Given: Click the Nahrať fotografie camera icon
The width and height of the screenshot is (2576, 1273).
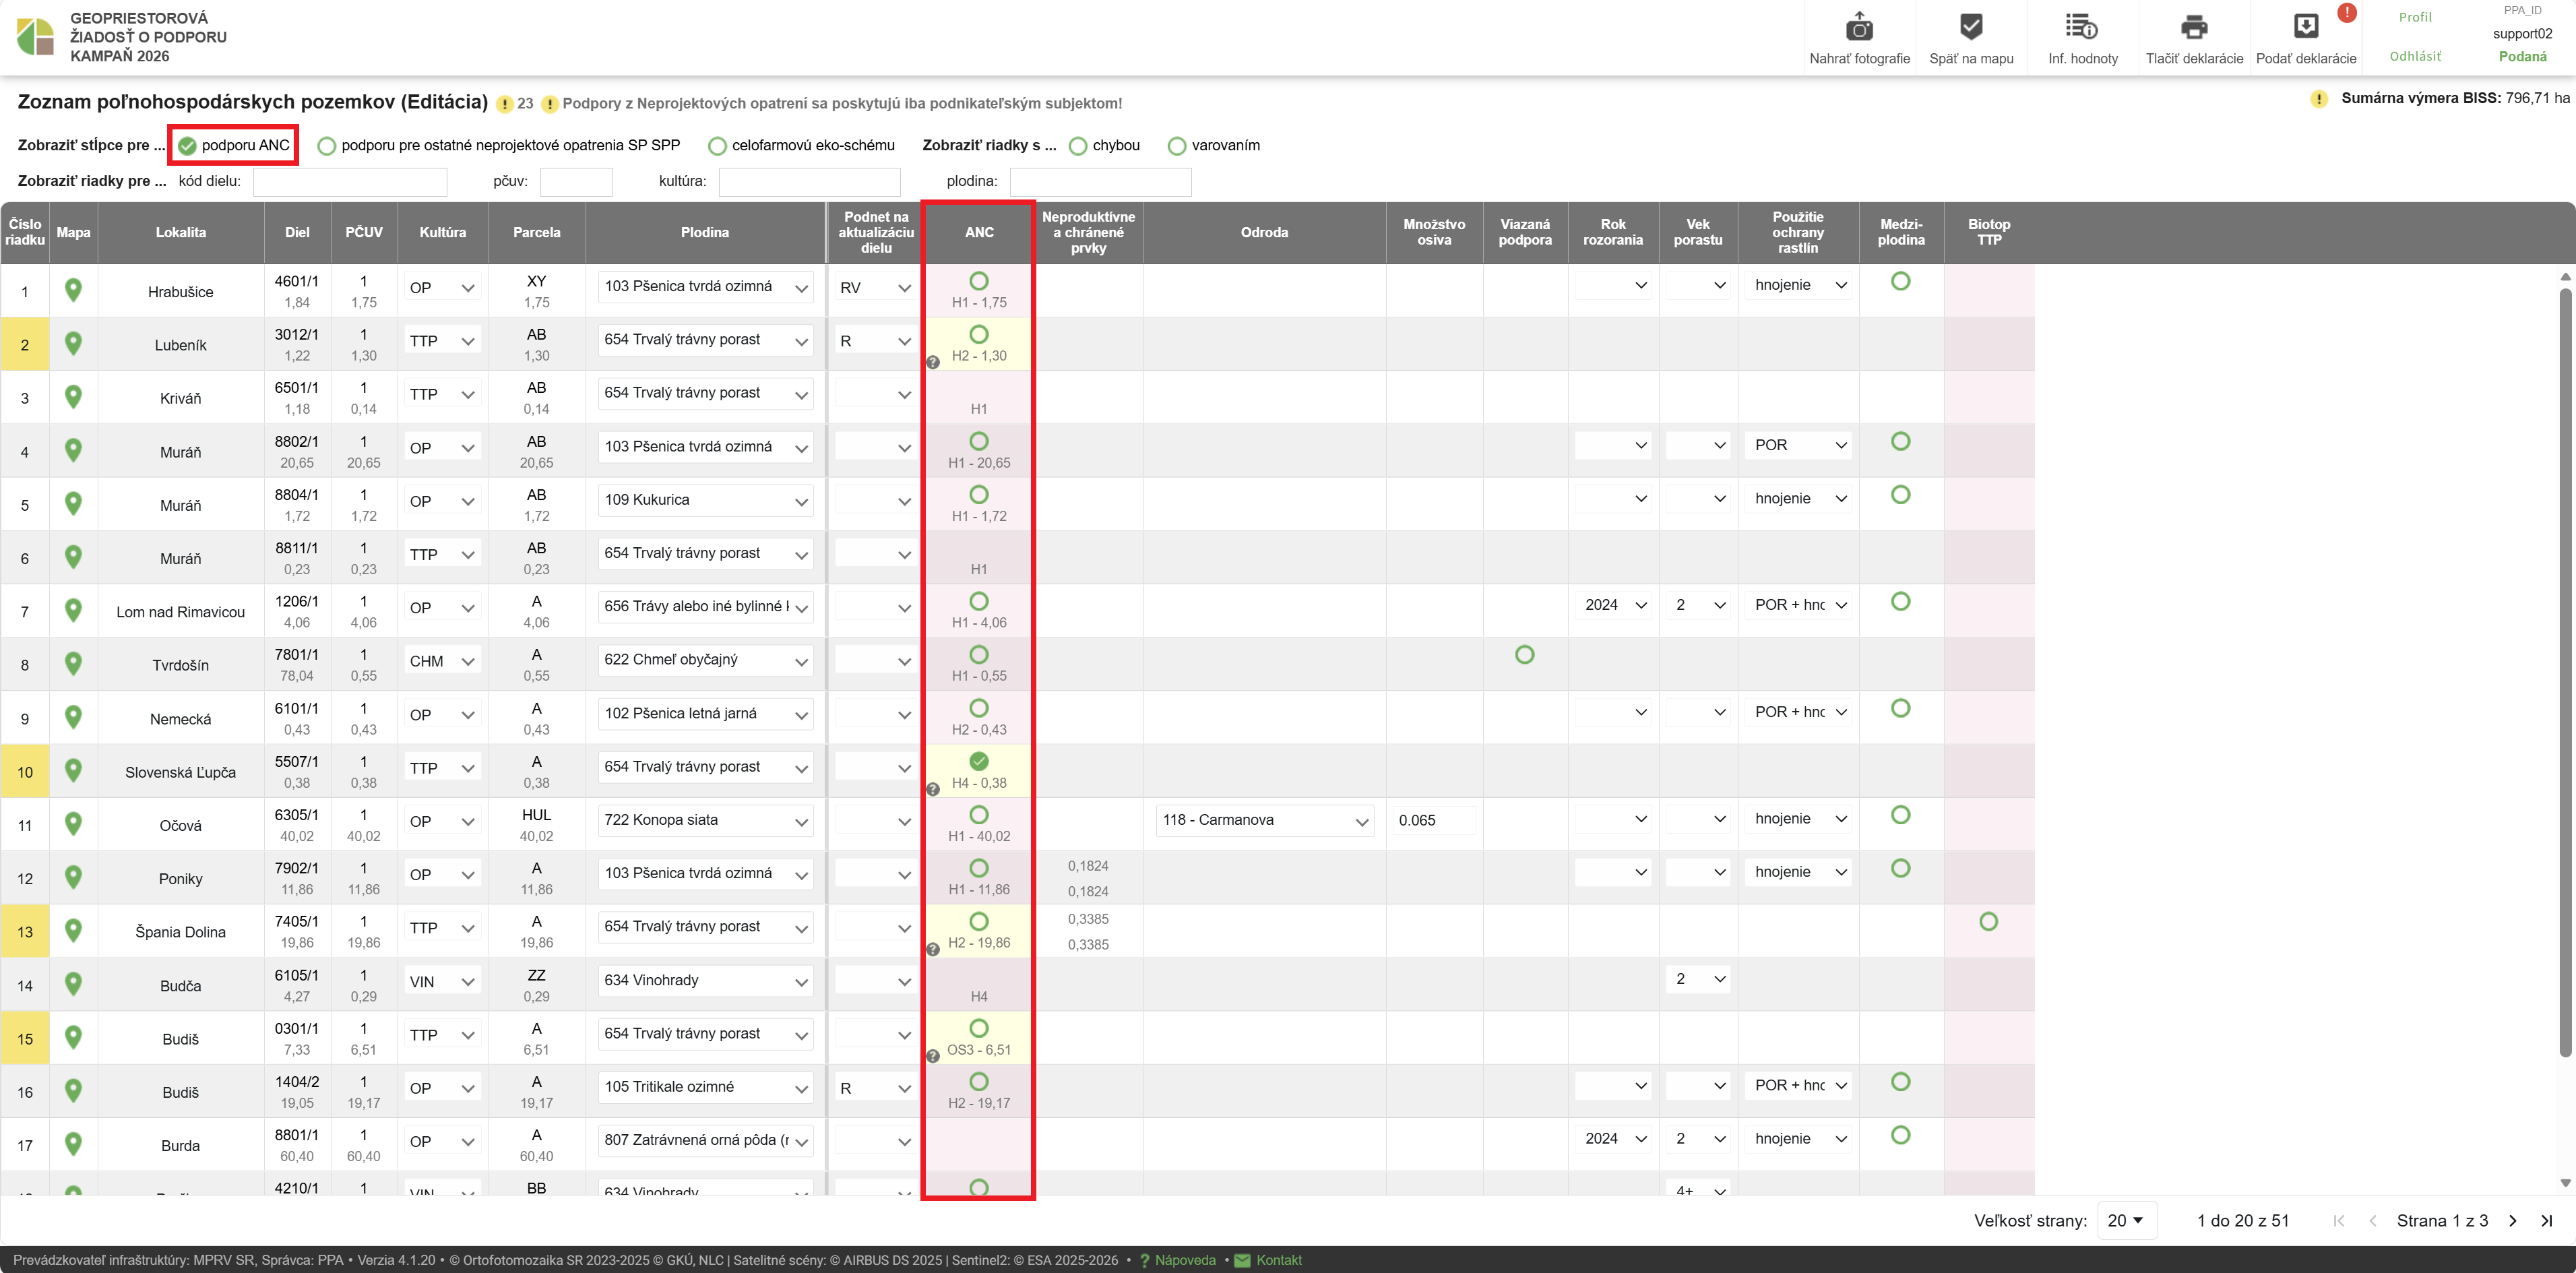Looking at the screenshot, I should point(1859,28).
